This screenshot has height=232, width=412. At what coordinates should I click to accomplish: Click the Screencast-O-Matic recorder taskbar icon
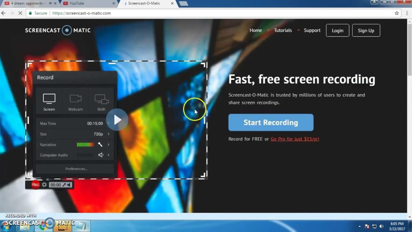coord(63,226)
